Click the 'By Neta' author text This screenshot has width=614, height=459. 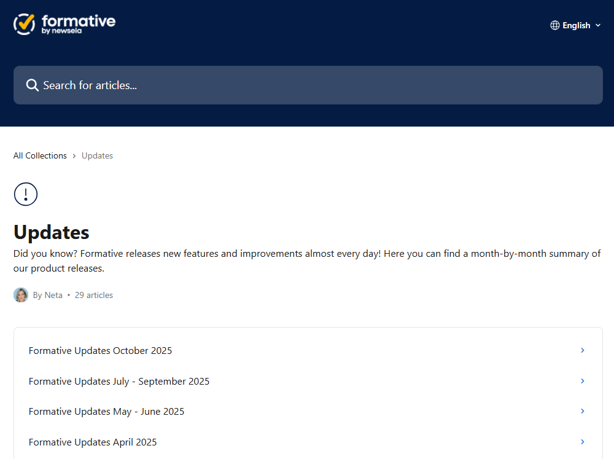click(x=47, y=295)
